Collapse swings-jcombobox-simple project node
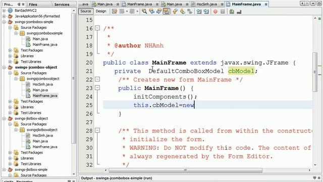 (4, 22)
